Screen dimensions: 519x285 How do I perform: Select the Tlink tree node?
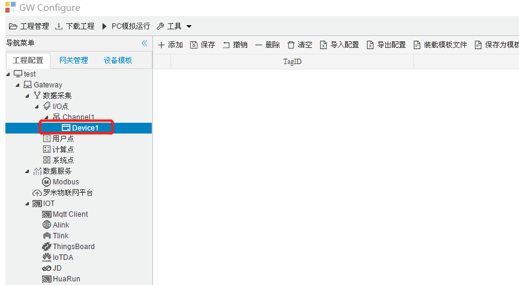click(x=61, y=236)
